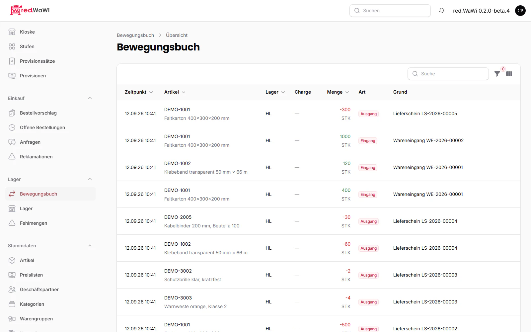Click DEMO-3003 Warnweste article
Image resolution: width=531 pixels, height=332 pixels.
coord(195,302)
